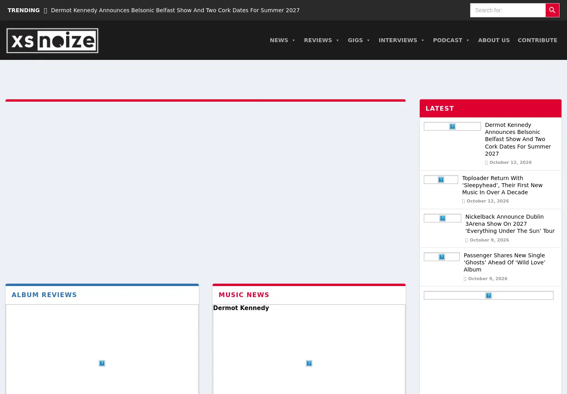The width and height of the screenshot is (567, 394).
Task: Read Dermot Kennedy Belsonic article in Latest
Action: [x=518, y=139]
